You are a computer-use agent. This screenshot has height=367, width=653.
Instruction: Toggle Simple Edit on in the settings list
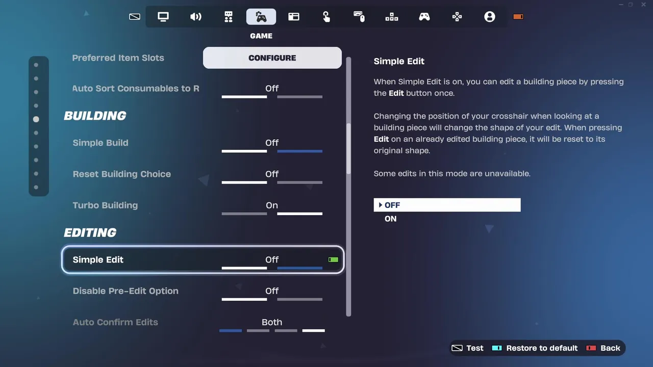tap(299, 268)
